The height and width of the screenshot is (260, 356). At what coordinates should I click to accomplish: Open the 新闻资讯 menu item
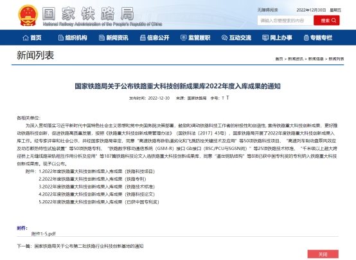click(x=114, y=38)
